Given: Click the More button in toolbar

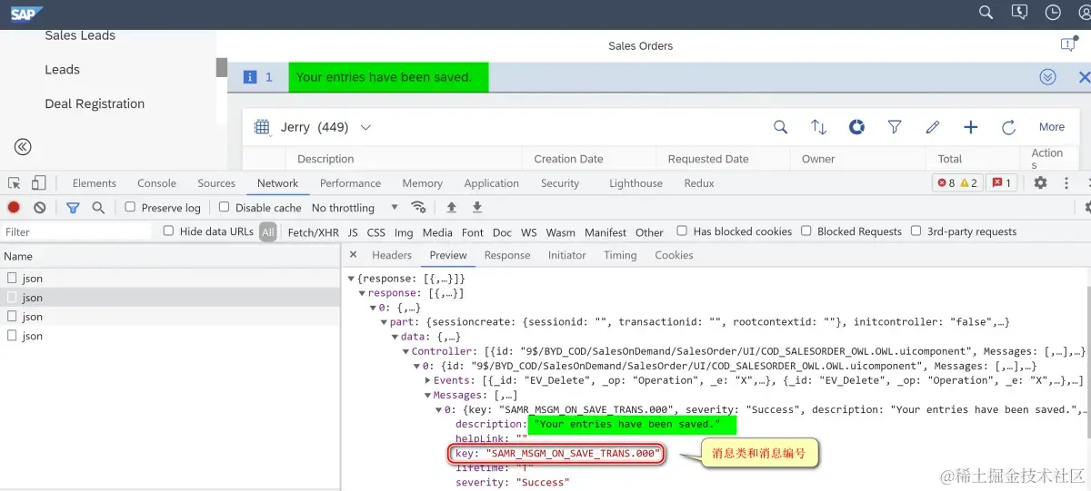Looking at the screenshot, I should tap(1052, 127).
